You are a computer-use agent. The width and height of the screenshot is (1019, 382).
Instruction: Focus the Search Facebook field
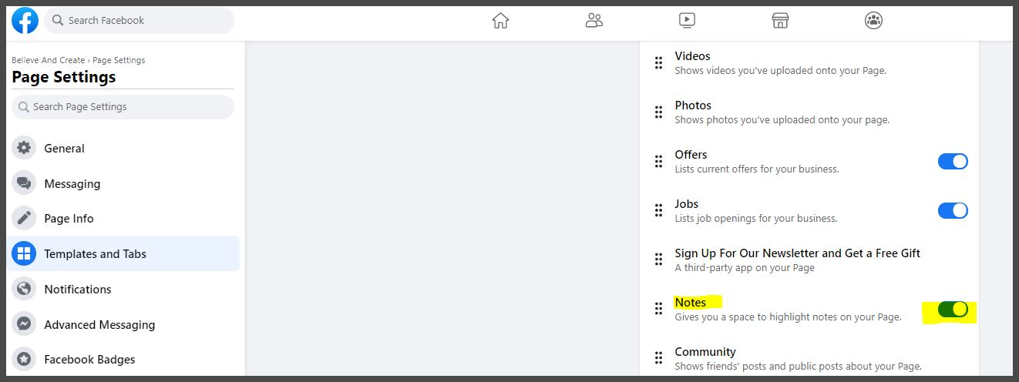point(139,21)
